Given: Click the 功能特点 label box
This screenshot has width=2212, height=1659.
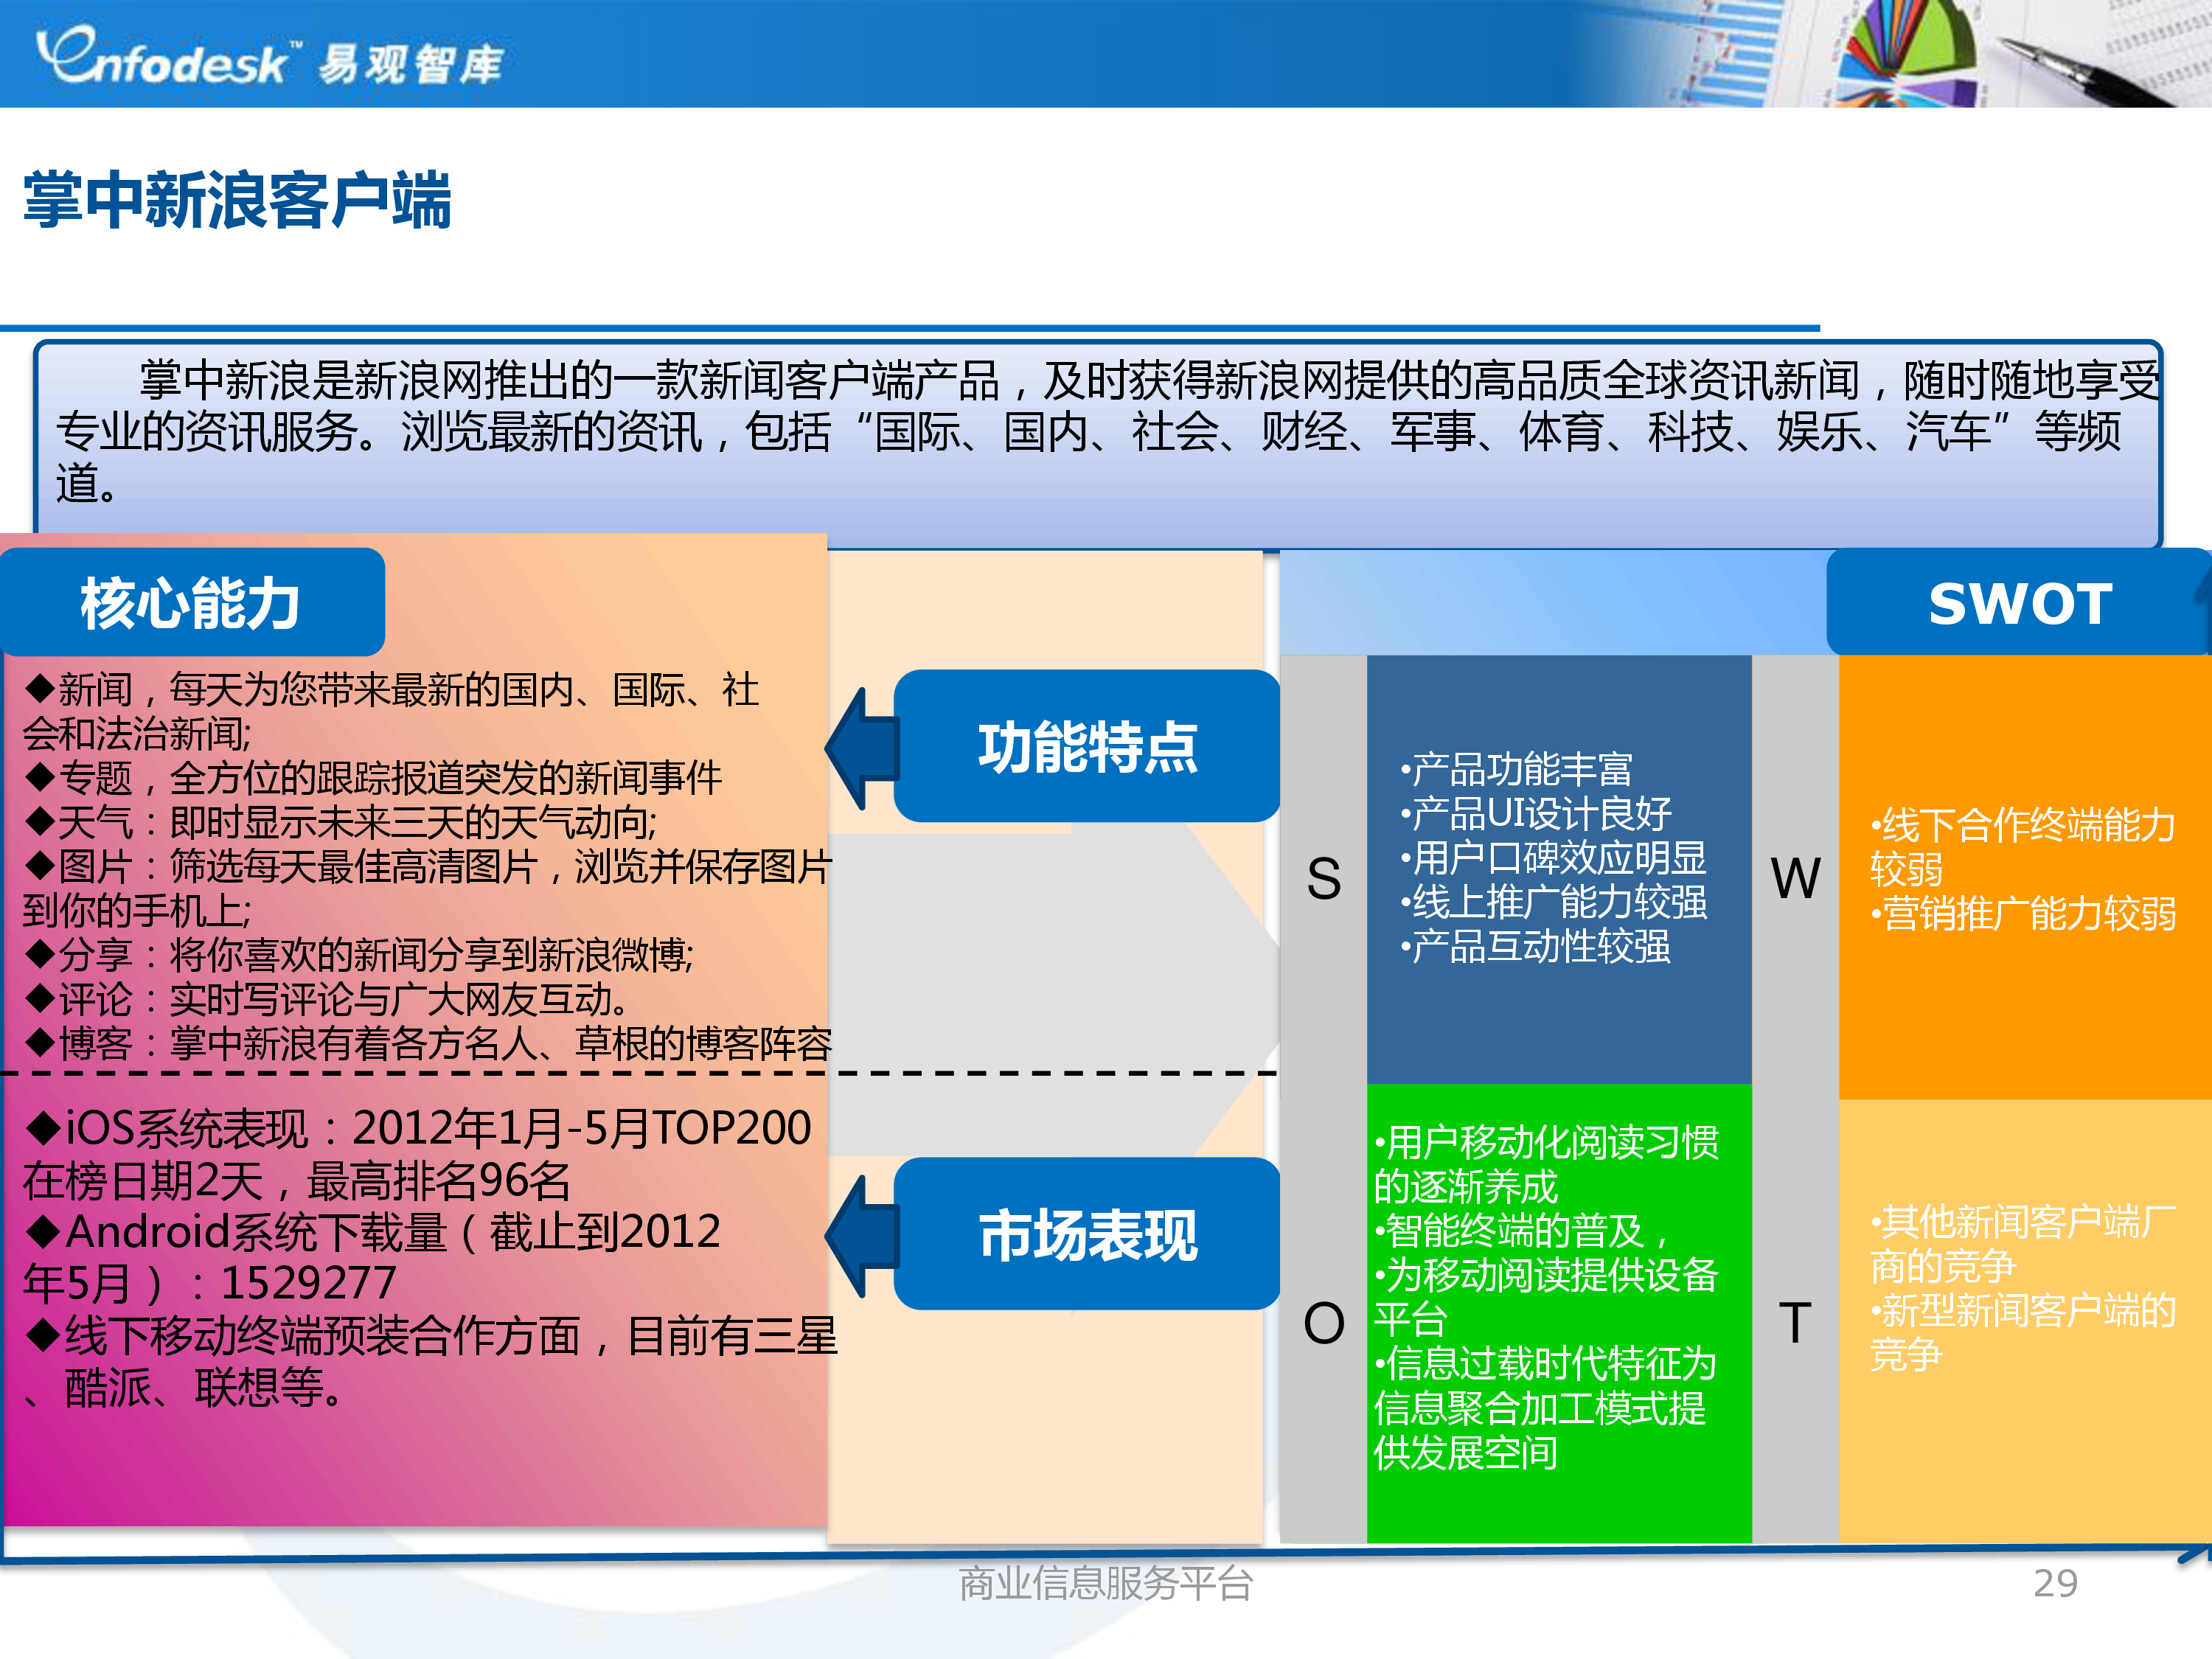Looking at the screenshot, I should coord(1087,746).
